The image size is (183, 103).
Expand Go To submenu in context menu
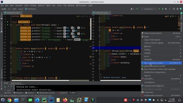[x=162, y=56]
